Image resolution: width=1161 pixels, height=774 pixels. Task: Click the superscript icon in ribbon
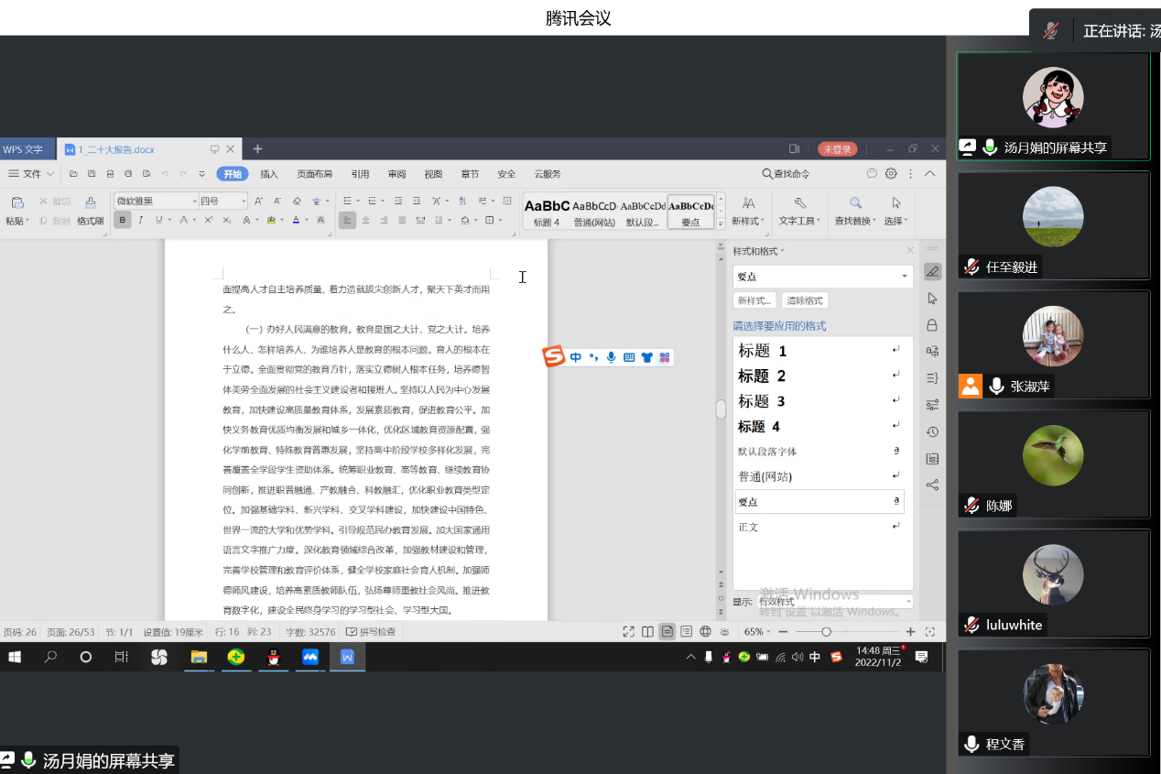coord(209,220)
